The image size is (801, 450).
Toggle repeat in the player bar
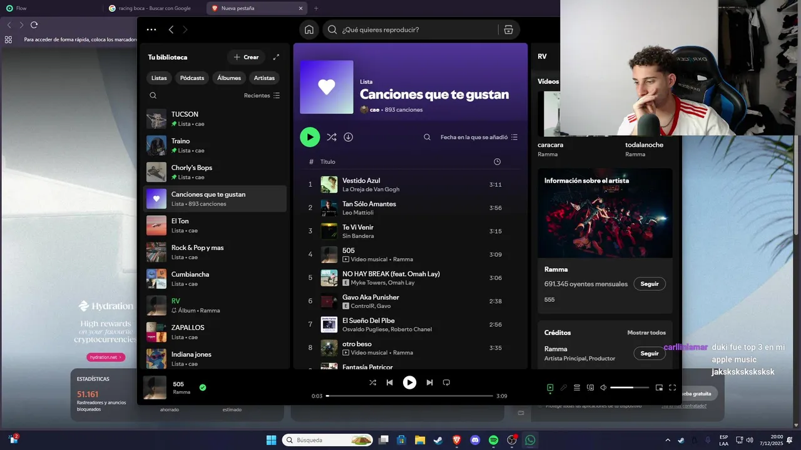(x=446, y=382)
